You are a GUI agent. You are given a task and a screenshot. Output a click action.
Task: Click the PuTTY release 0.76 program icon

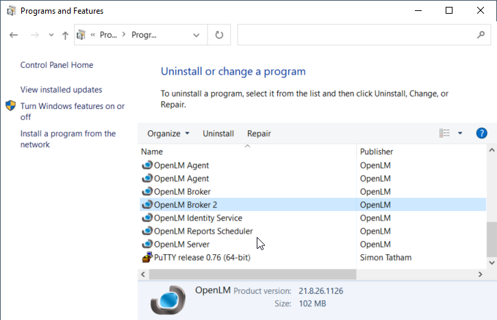pos(146,258)
